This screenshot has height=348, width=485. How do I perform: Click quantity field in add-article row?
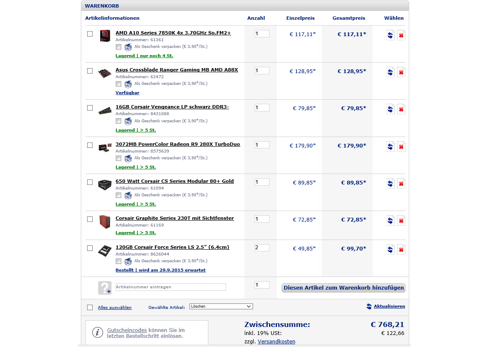(x=262, y=285)
